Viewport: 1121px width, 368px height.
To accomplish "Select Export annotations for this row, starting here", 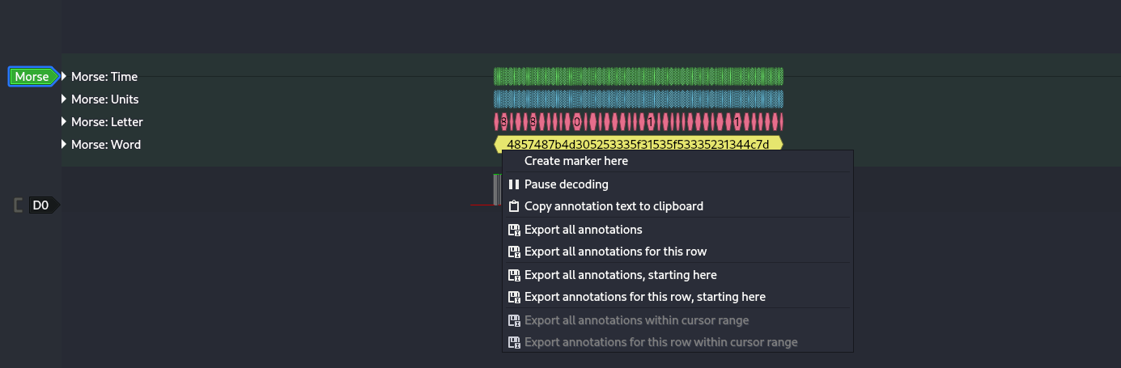I will [x=644, y=297].
